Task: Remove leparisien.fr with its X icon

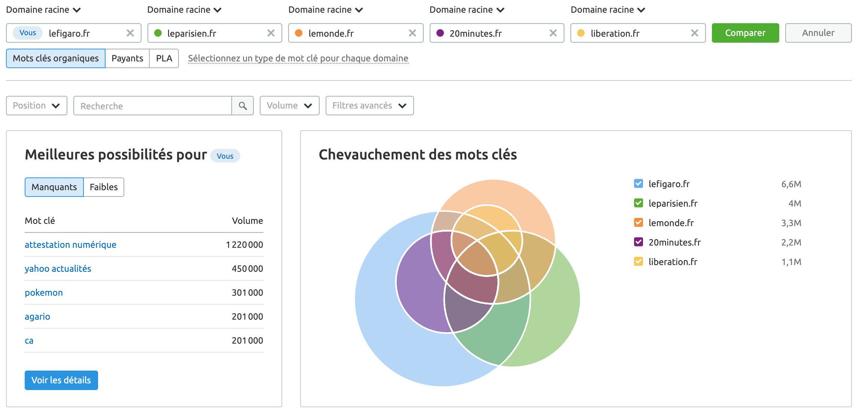Action: [x=271, y=33]
